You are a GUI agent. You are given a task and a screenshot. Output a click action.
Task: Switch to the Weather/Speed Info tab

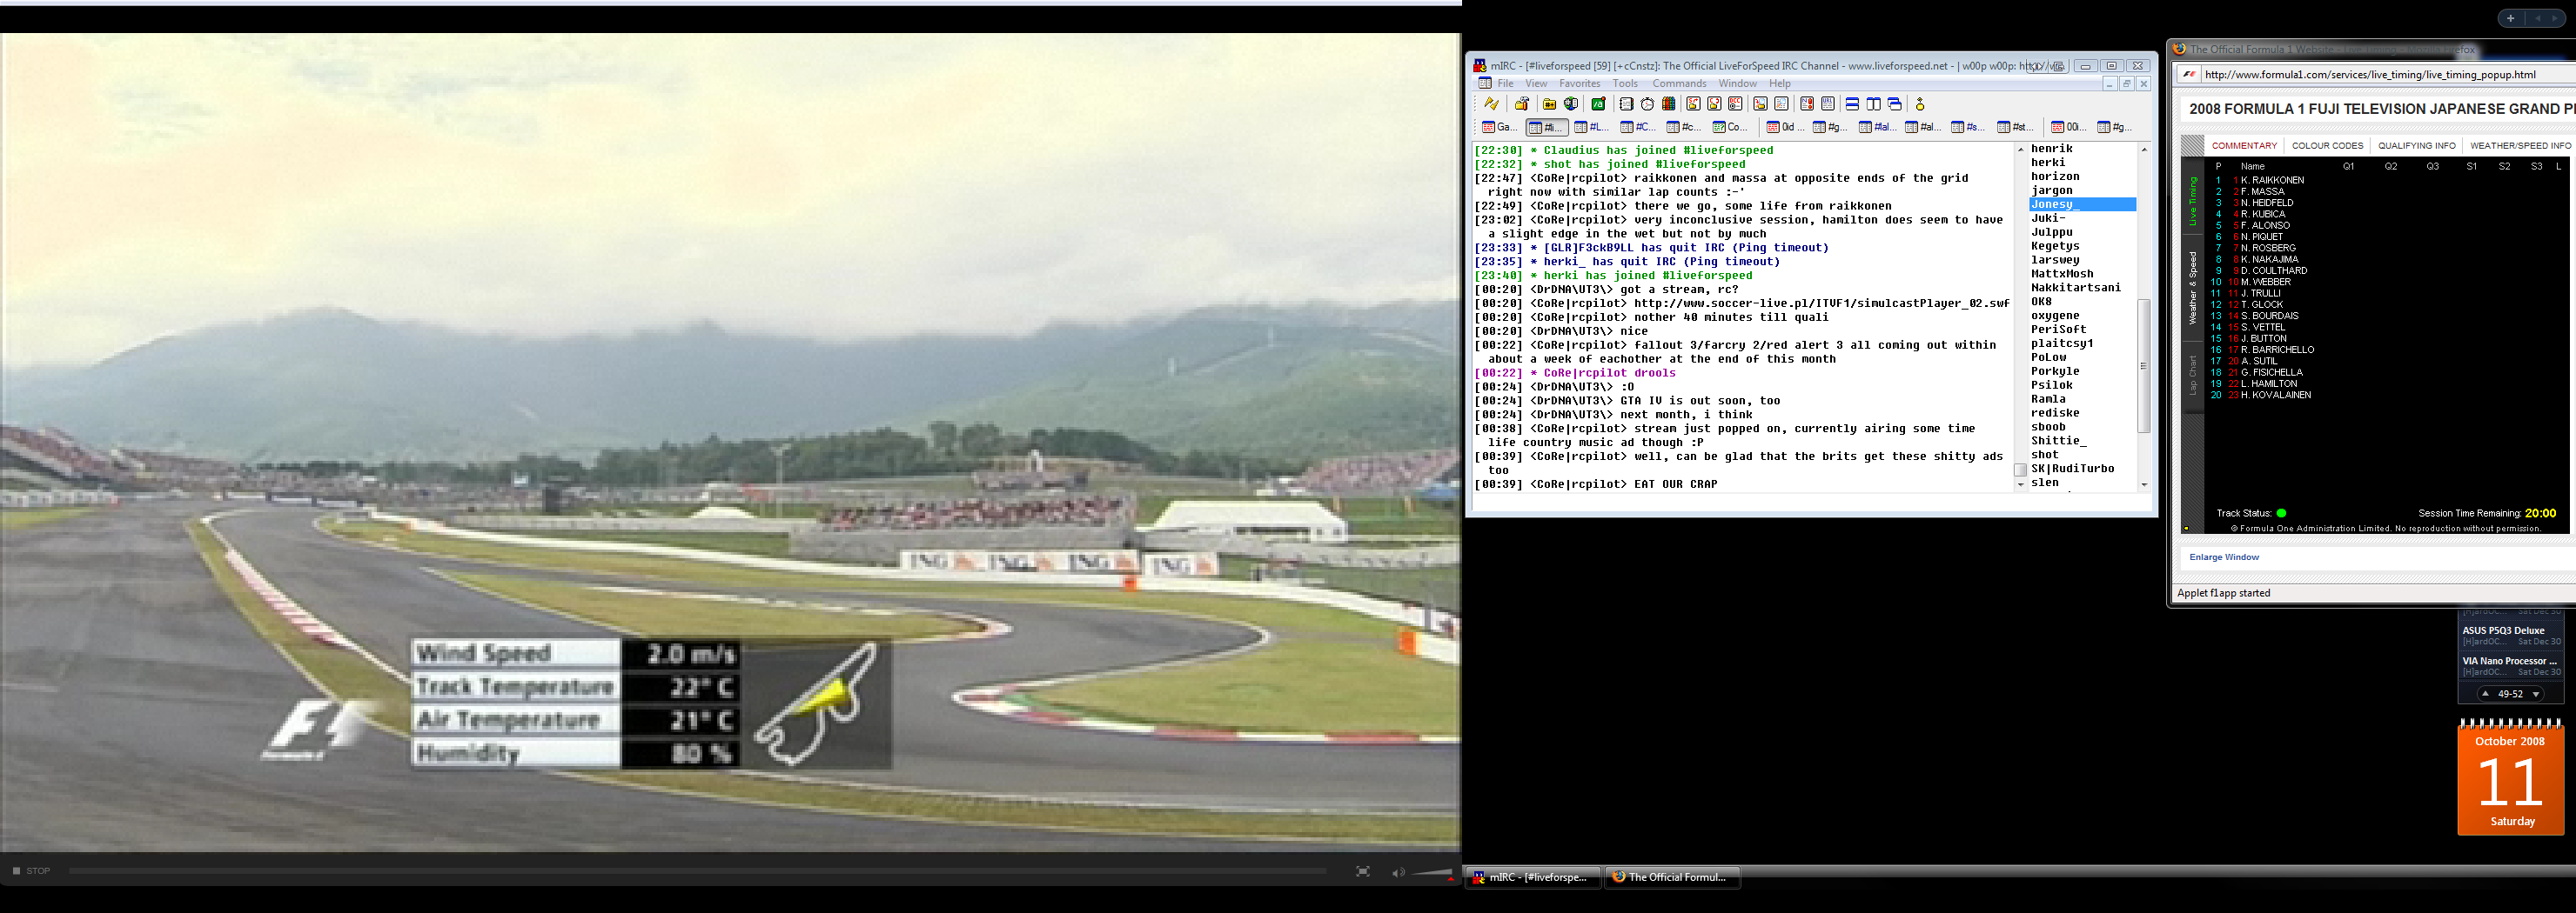pyautogui.click(x=2519, y=146)
